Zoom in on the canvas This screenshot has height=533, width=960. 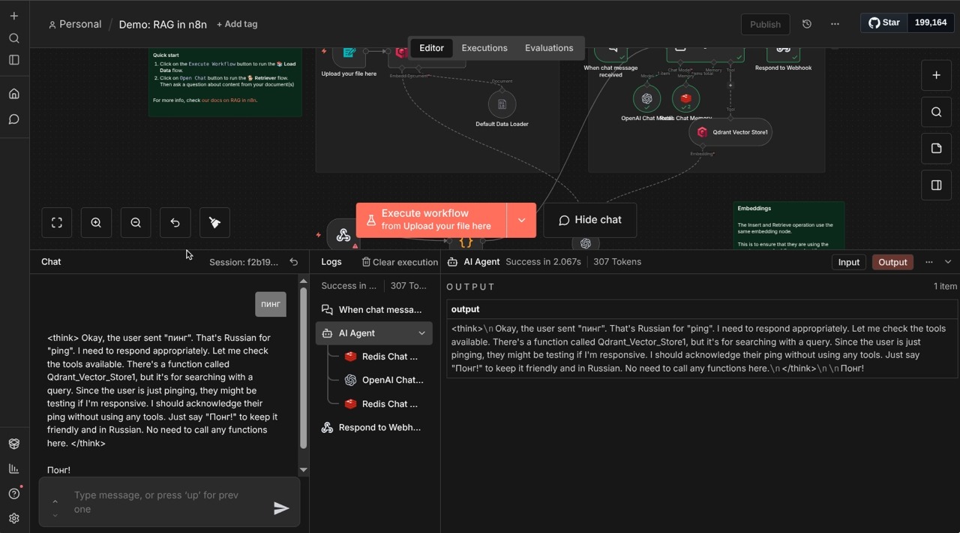(x=96, y=223)
